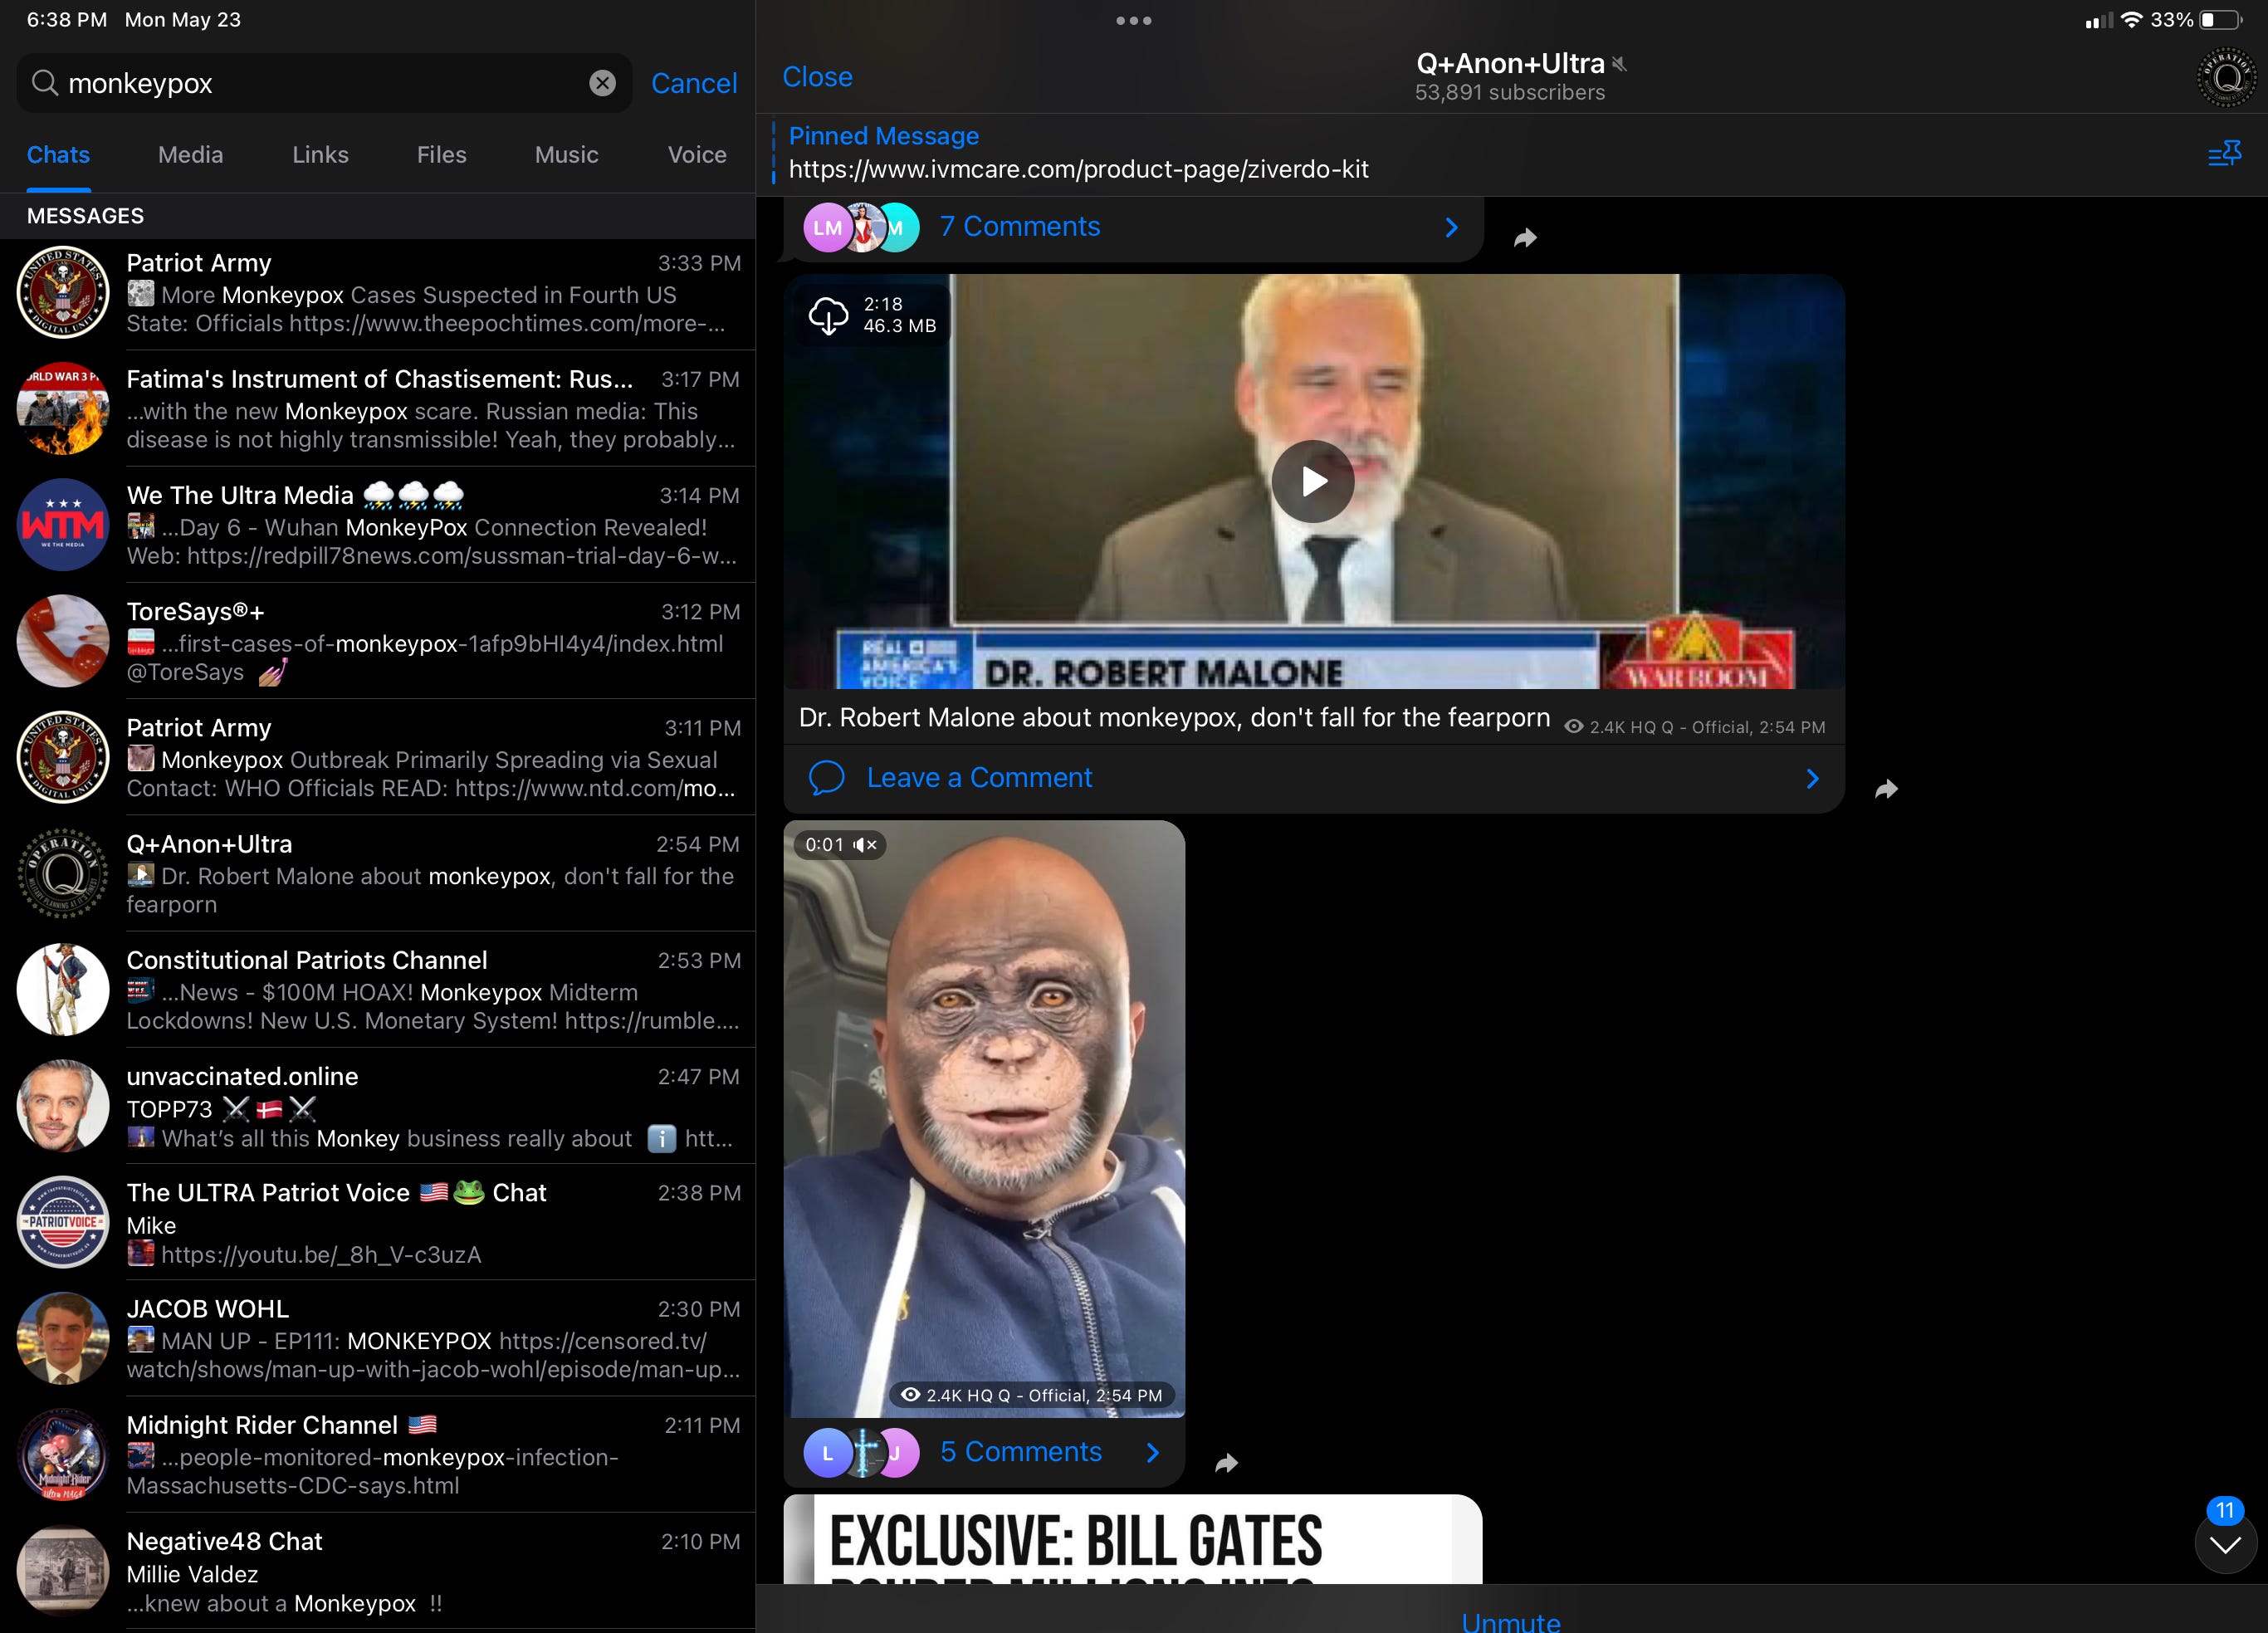Open Midnight Rider Channel avatar
The height and width of the screenshot is (1633, 2268).
click(x=63, y=1455)
